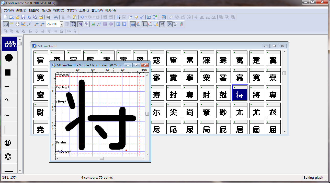Select the hand pan tool
The image size is (330, 183).
[17, 24]
